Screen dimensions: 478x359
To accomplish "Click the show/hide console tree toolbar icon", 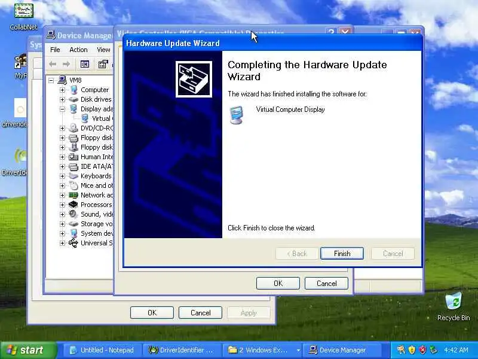I will click(x=85, y=64).
